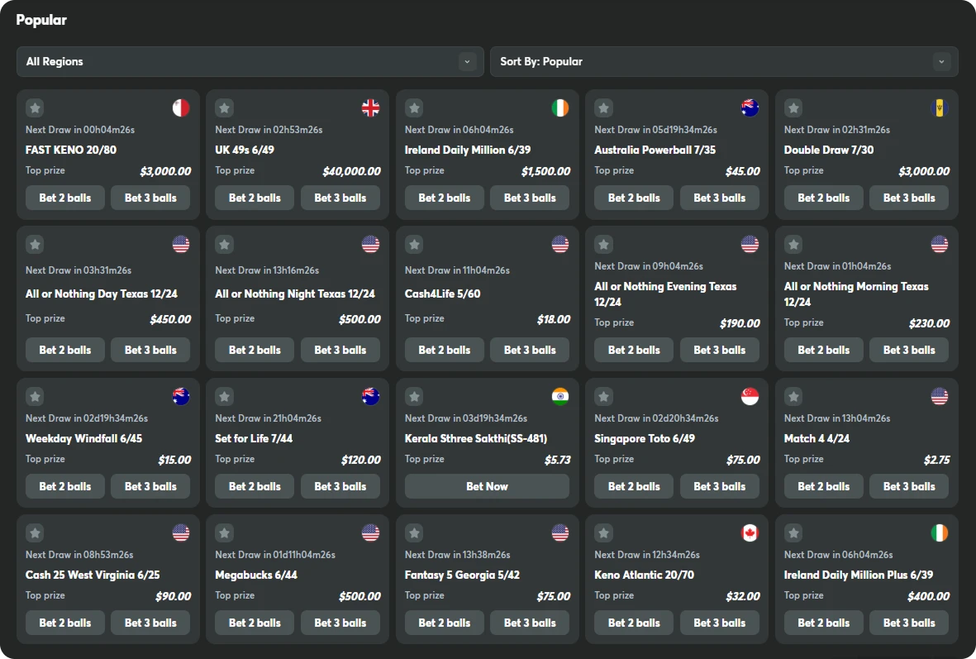Choose Bet 3 balls on Set for Life 7/44

pyautogui.click(x=340, y=486)
